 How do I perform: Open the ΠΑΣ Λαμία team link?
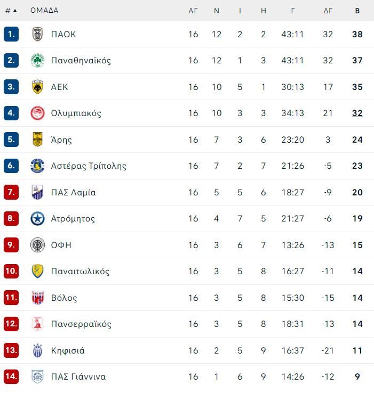[x=73, y=193]
